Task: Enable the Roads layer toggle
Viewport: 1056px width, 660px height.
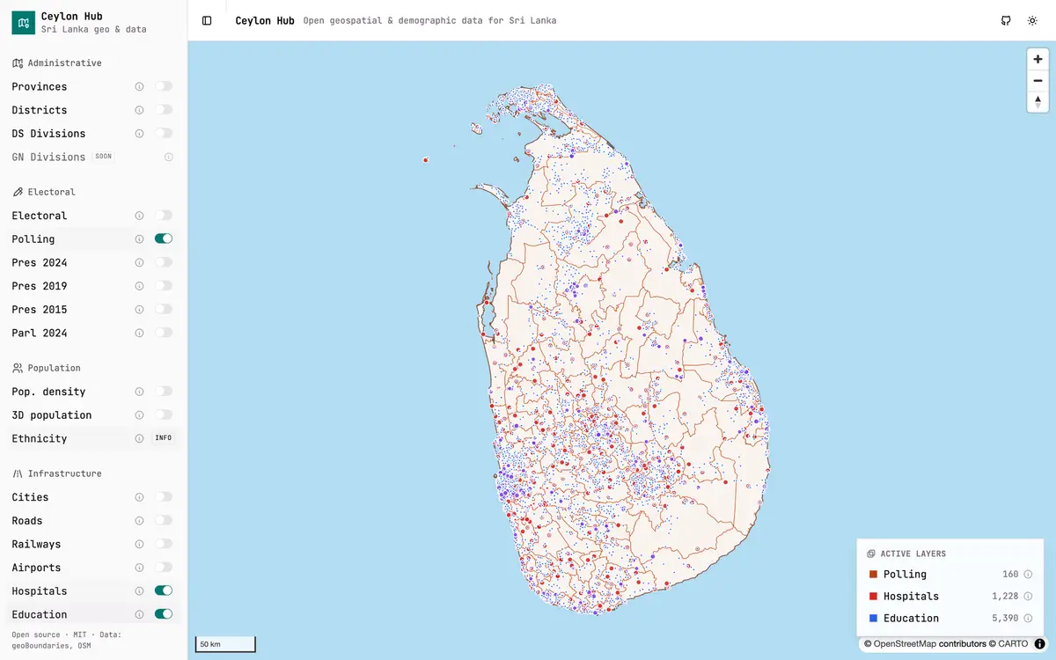Action: tap(164, 520)
